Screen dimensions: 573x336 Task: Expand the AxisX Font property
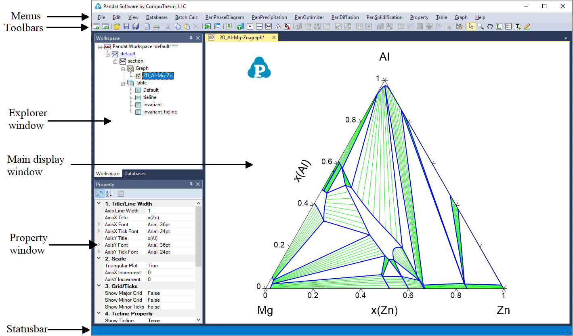click(99, 225)
